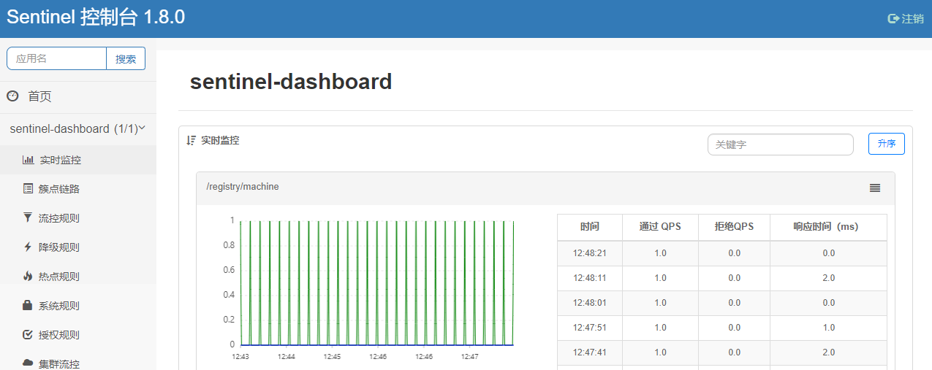Open the /registry/machine panel hamburger menu

click(875, 188)
